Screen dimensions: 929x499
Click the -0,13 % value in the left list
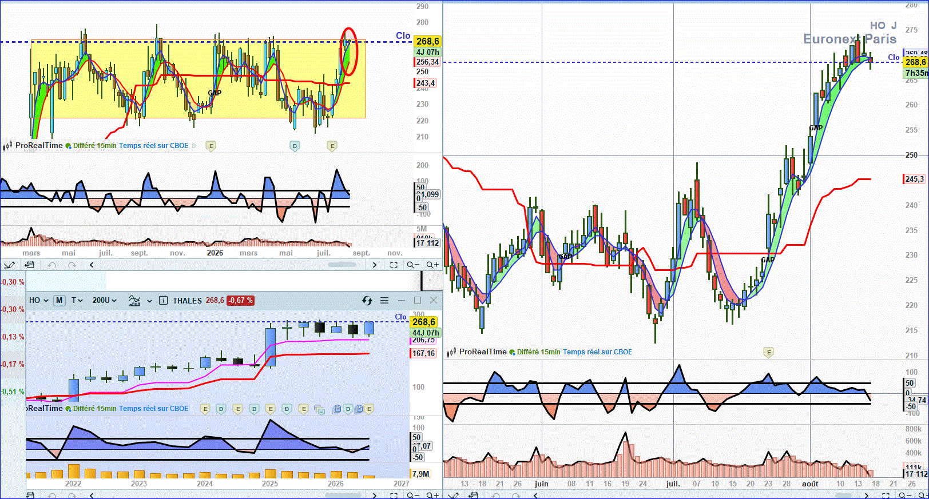point(13,337)
